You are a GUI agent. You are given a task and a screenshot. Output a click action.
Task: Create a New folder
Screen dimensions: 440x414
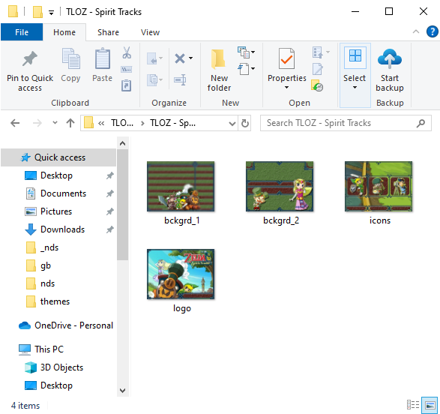coord(219,70)
